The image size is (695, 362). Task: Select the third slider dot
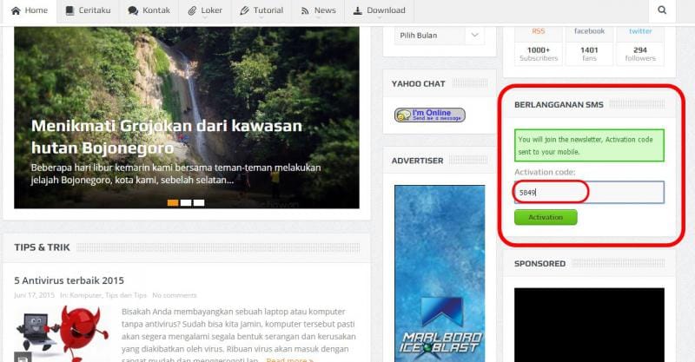(199, 202)
